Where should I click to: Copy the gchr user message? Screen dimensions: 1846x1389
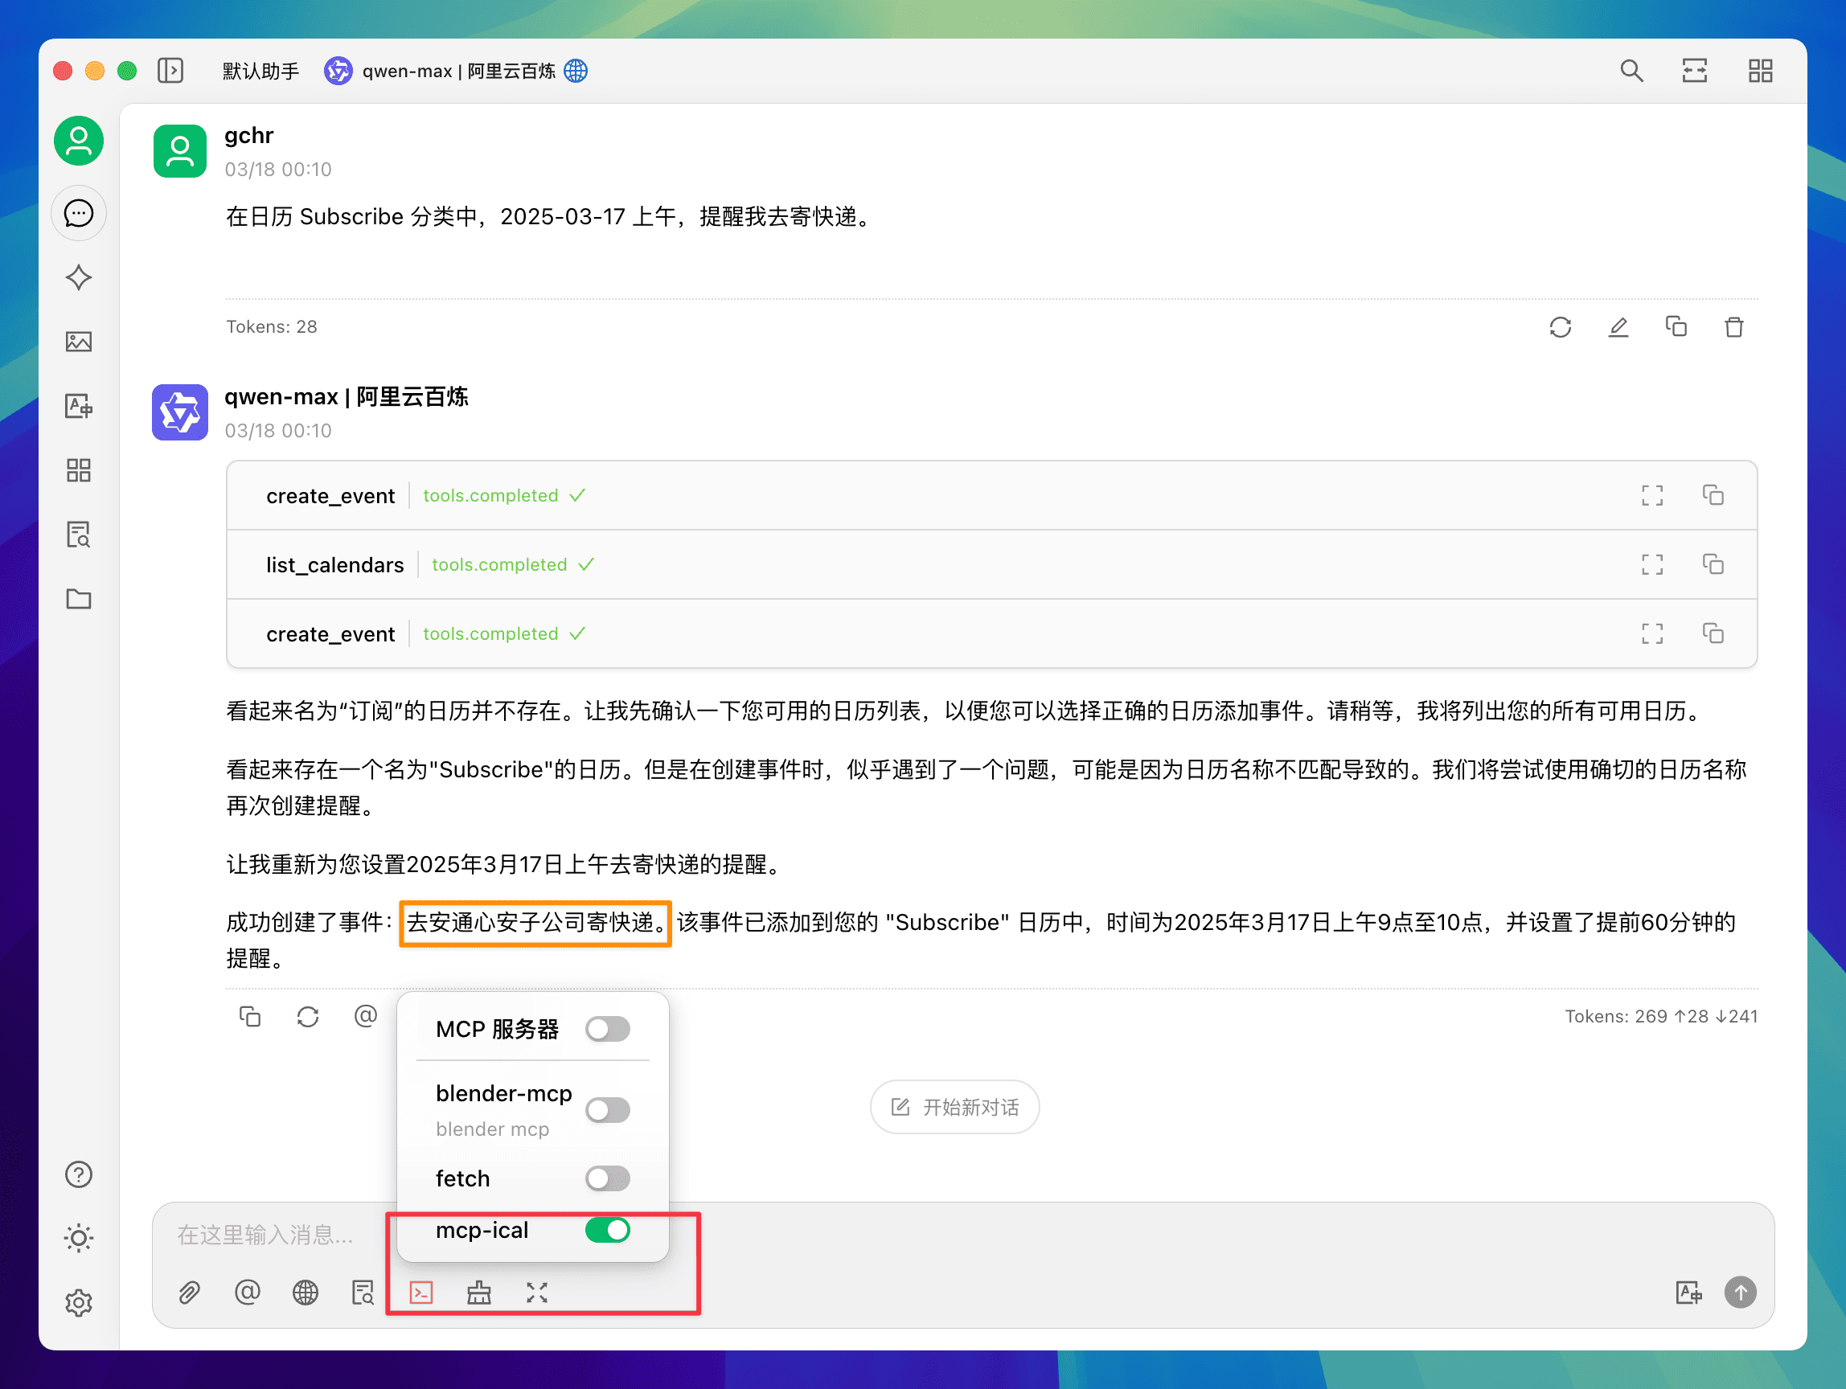[1676, 327]
